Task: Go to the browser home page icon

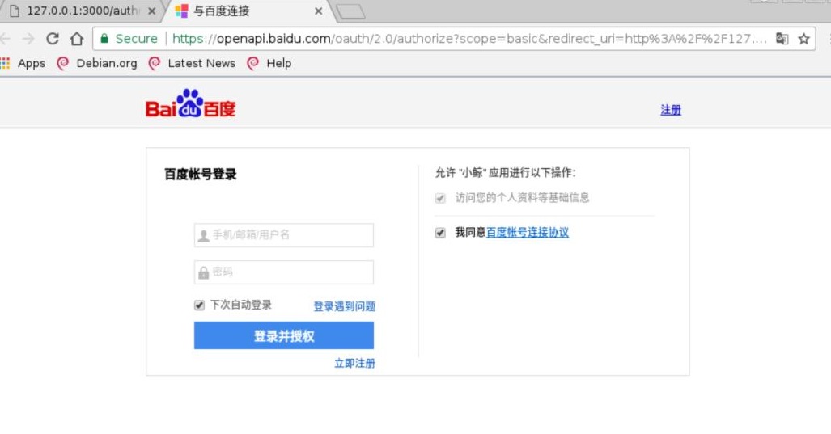Action: [x=77, y=39]
